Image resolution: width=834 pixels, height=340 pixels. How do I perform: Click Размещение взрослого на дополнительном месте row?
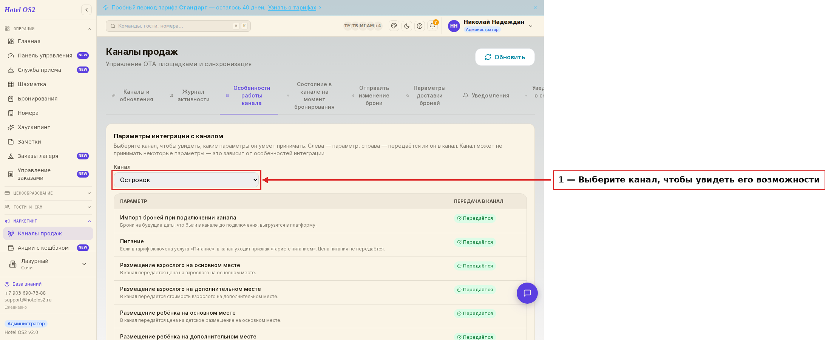coord(320,292)
